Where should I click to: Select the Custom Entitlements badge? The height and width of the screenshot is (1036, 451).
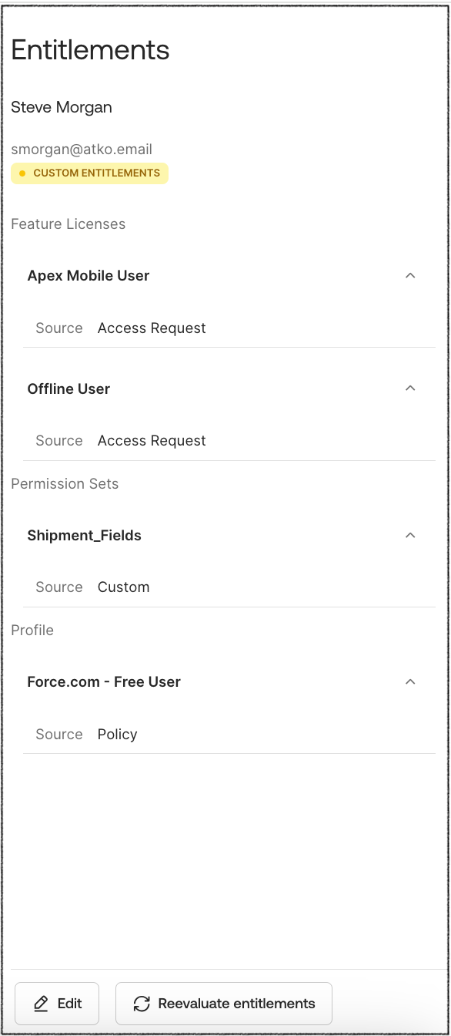[x=89, y=173]
